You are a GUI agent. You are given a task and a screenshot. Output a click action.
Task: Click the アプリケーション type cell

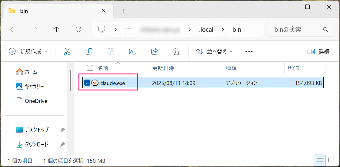tap(241, 83)
